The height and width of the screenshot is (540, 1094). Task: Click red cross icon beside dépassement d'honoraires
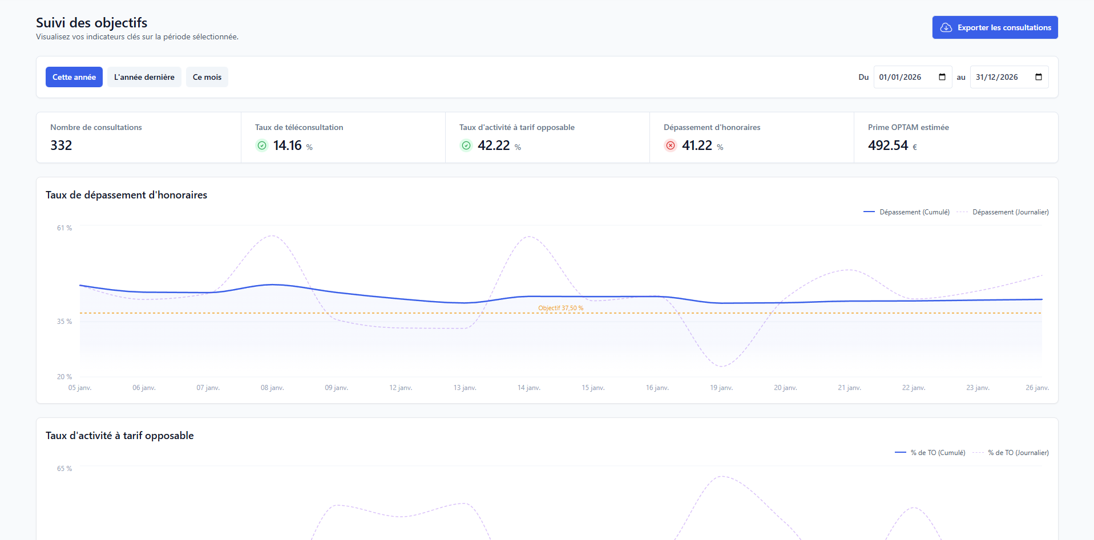[x=671, y=145]
